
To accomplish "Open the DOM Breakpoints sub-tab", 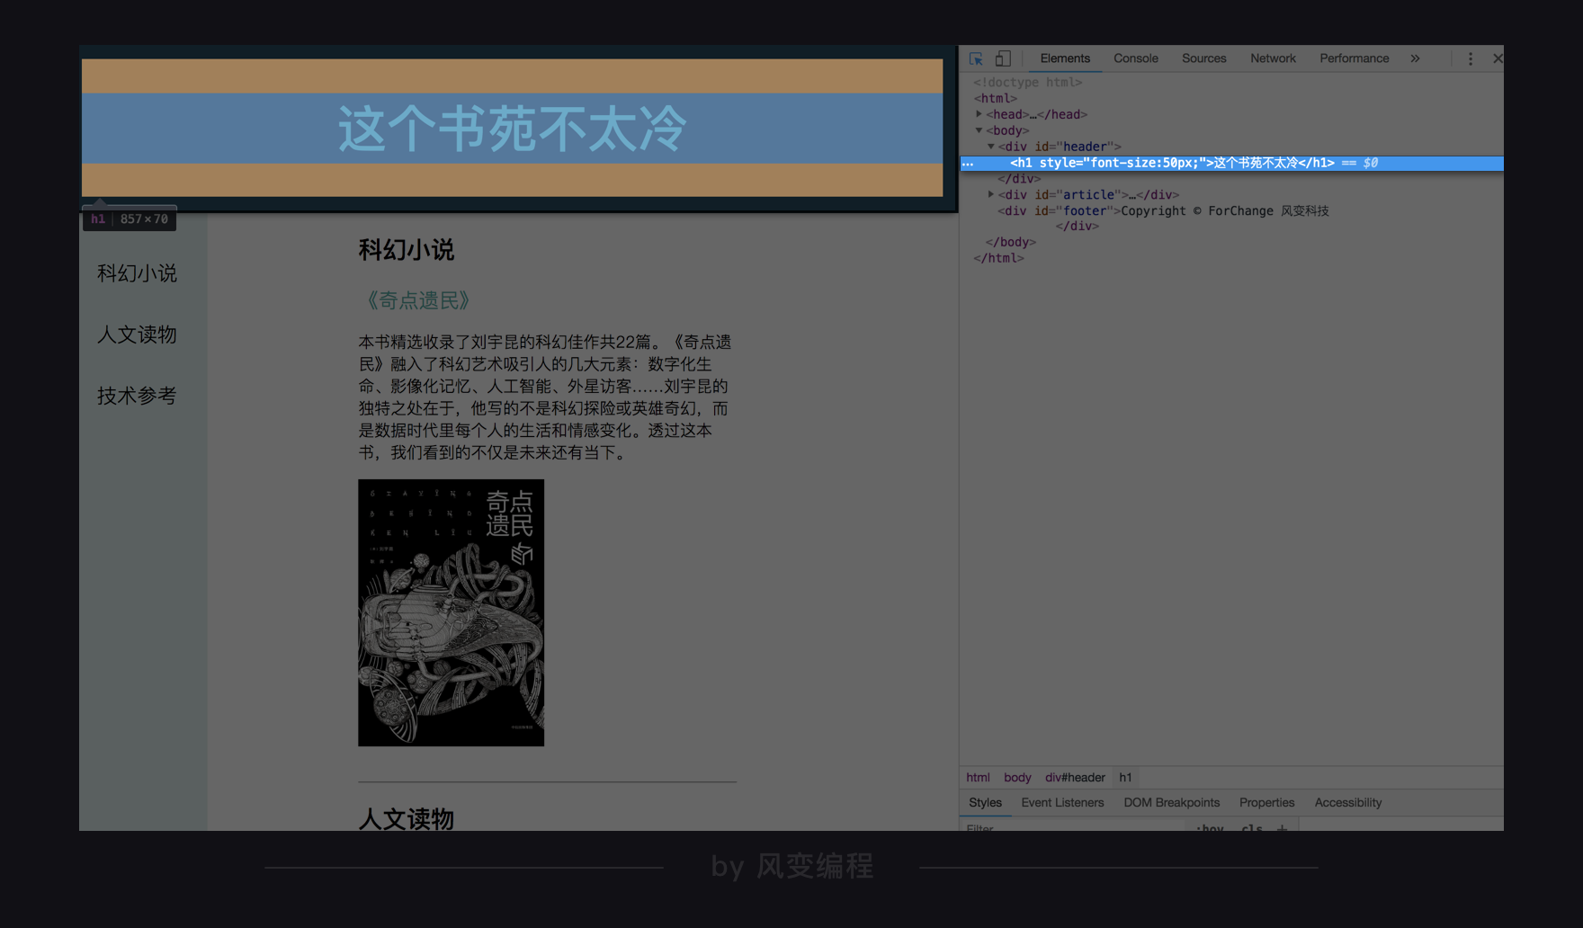I will click(x=1172, y=803).
